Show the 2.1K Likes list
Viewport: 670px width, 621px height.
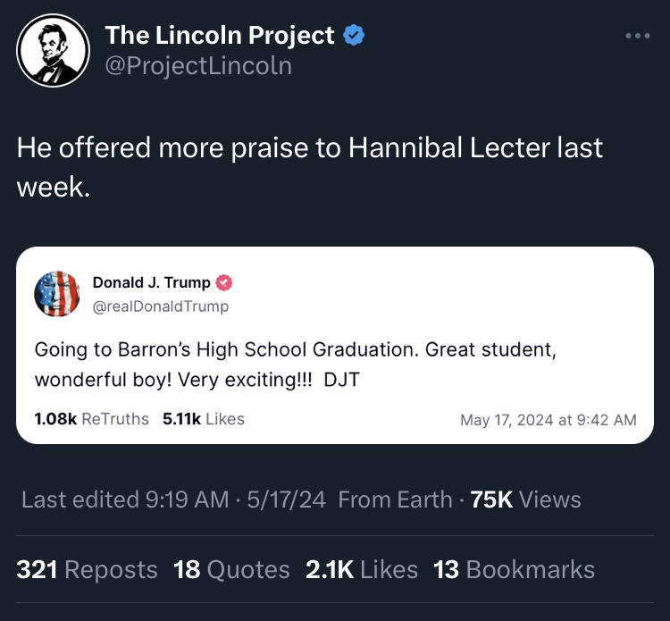[361, 570]
